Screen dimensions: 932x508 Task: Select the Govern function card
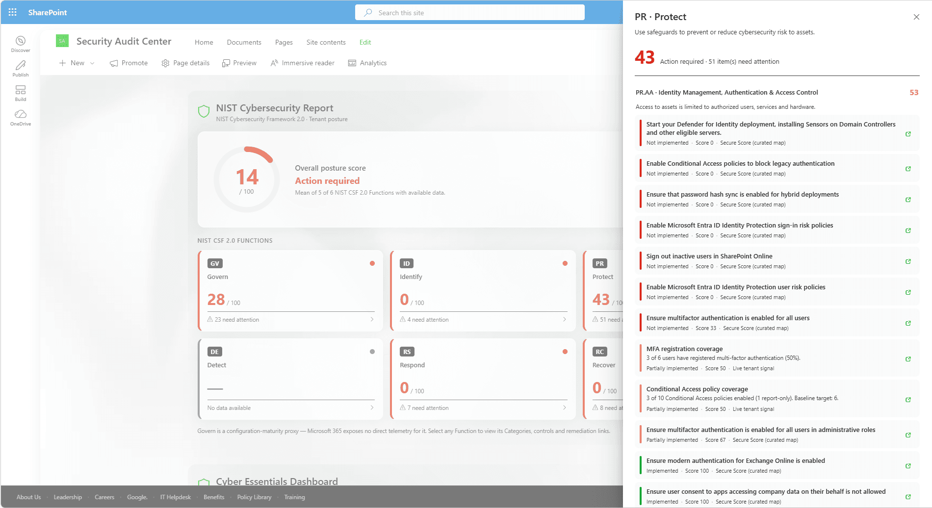pyautogui.click(x=290, y=291)
